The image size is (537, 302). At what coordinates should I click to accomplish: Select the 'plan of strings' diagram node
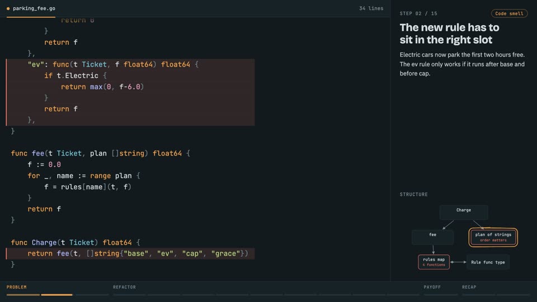(x=493, y=237)
